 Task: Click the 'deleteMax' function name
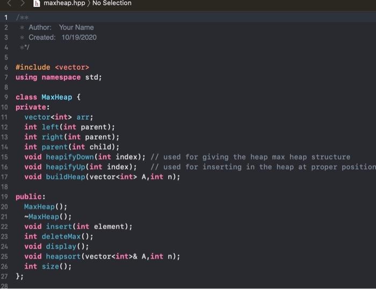61,236
